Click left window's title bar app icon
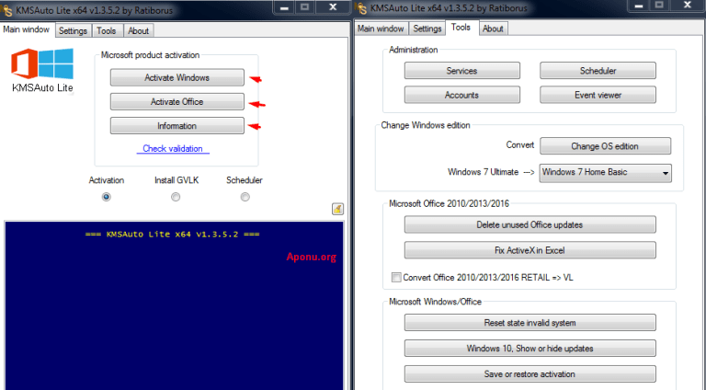 [x=6, y=10]
